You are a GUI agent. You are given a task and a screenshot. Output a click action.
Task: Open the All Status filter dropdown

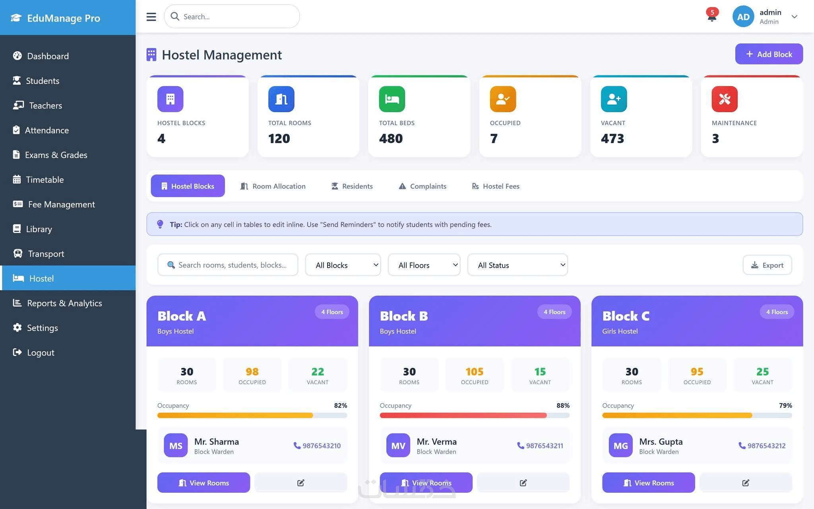(x=517, y=265)
